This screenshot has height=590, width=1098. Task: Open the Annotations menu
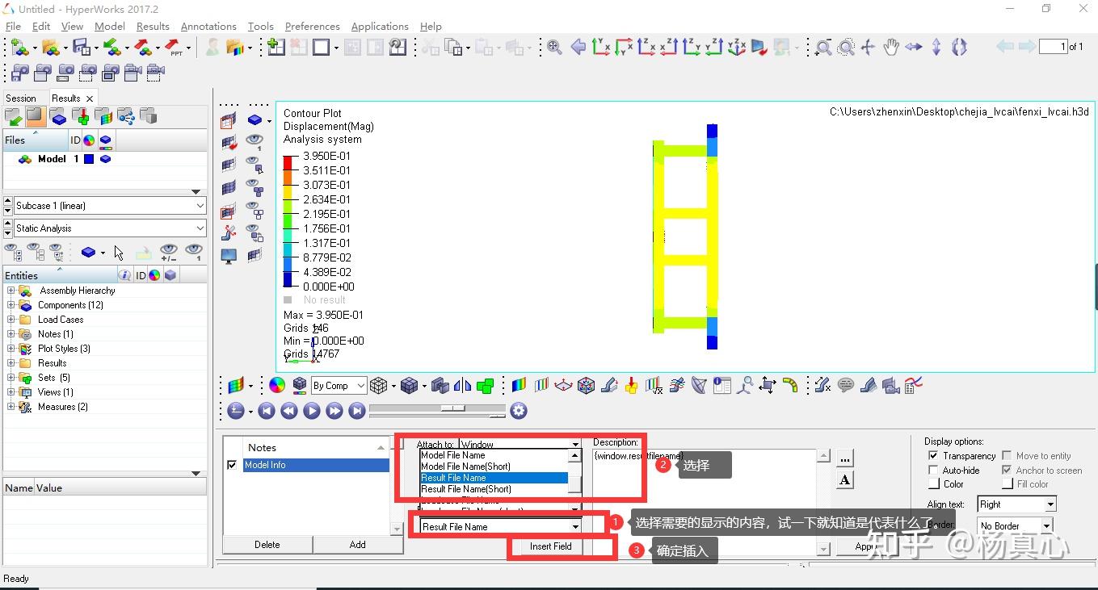(208, 26)
